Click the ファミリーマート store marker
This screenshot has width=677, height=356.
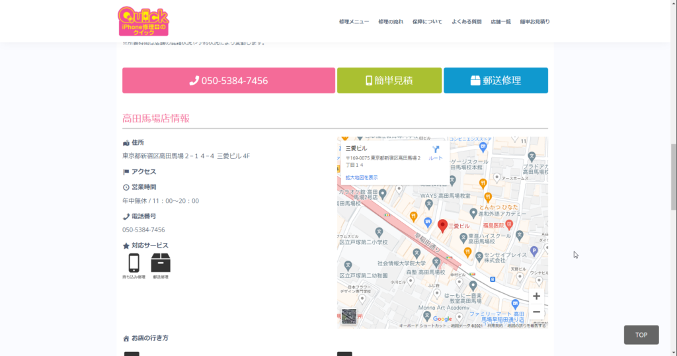pyautogui.click(x=515, y=303)
